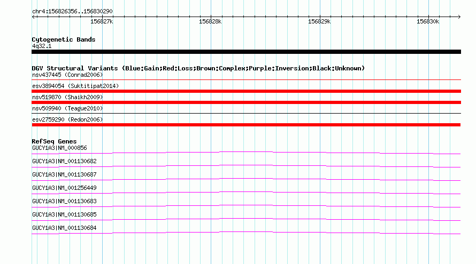Image resolution: width=476 pixels, height=264 pixels.
Task: Click the 156828k ruler tick label
Action: [x=210, y=21]
